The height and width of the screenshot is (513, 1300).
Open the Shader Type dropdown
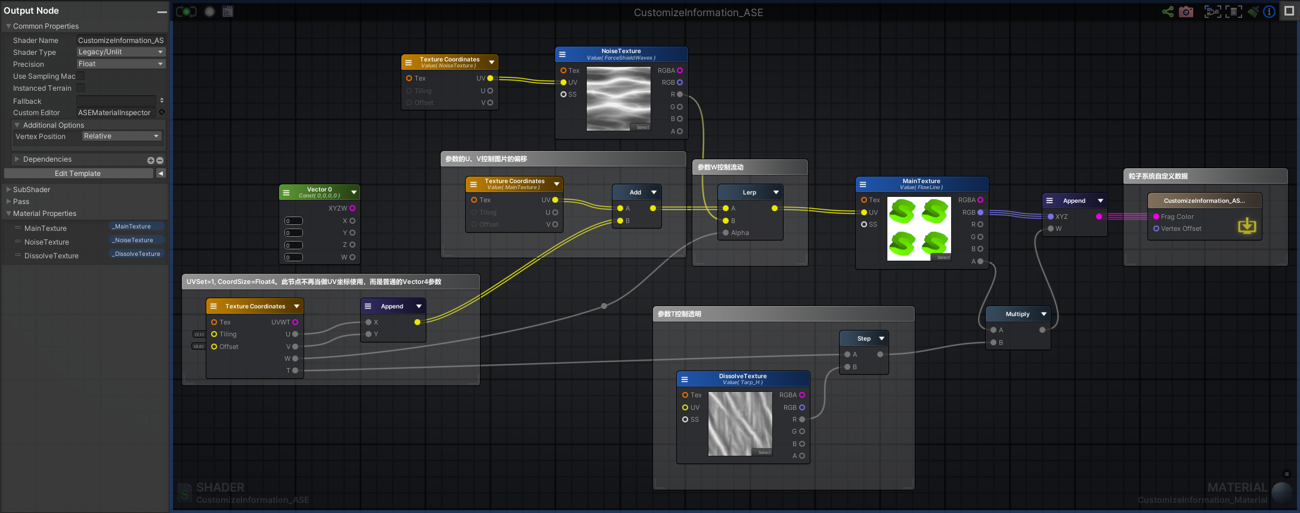click(120, 52)
